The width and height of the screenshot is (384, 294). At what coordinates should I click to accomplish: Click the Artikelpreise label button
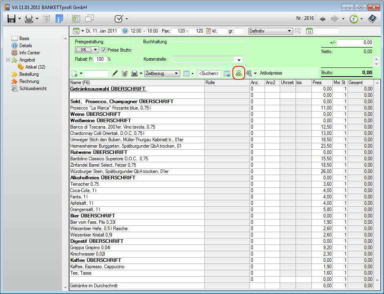271,73
